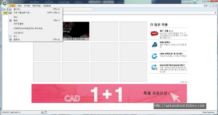Click the pink CAD 1+1 promotion banner
The image size is (218, 115).
click(x=109, y=93)
